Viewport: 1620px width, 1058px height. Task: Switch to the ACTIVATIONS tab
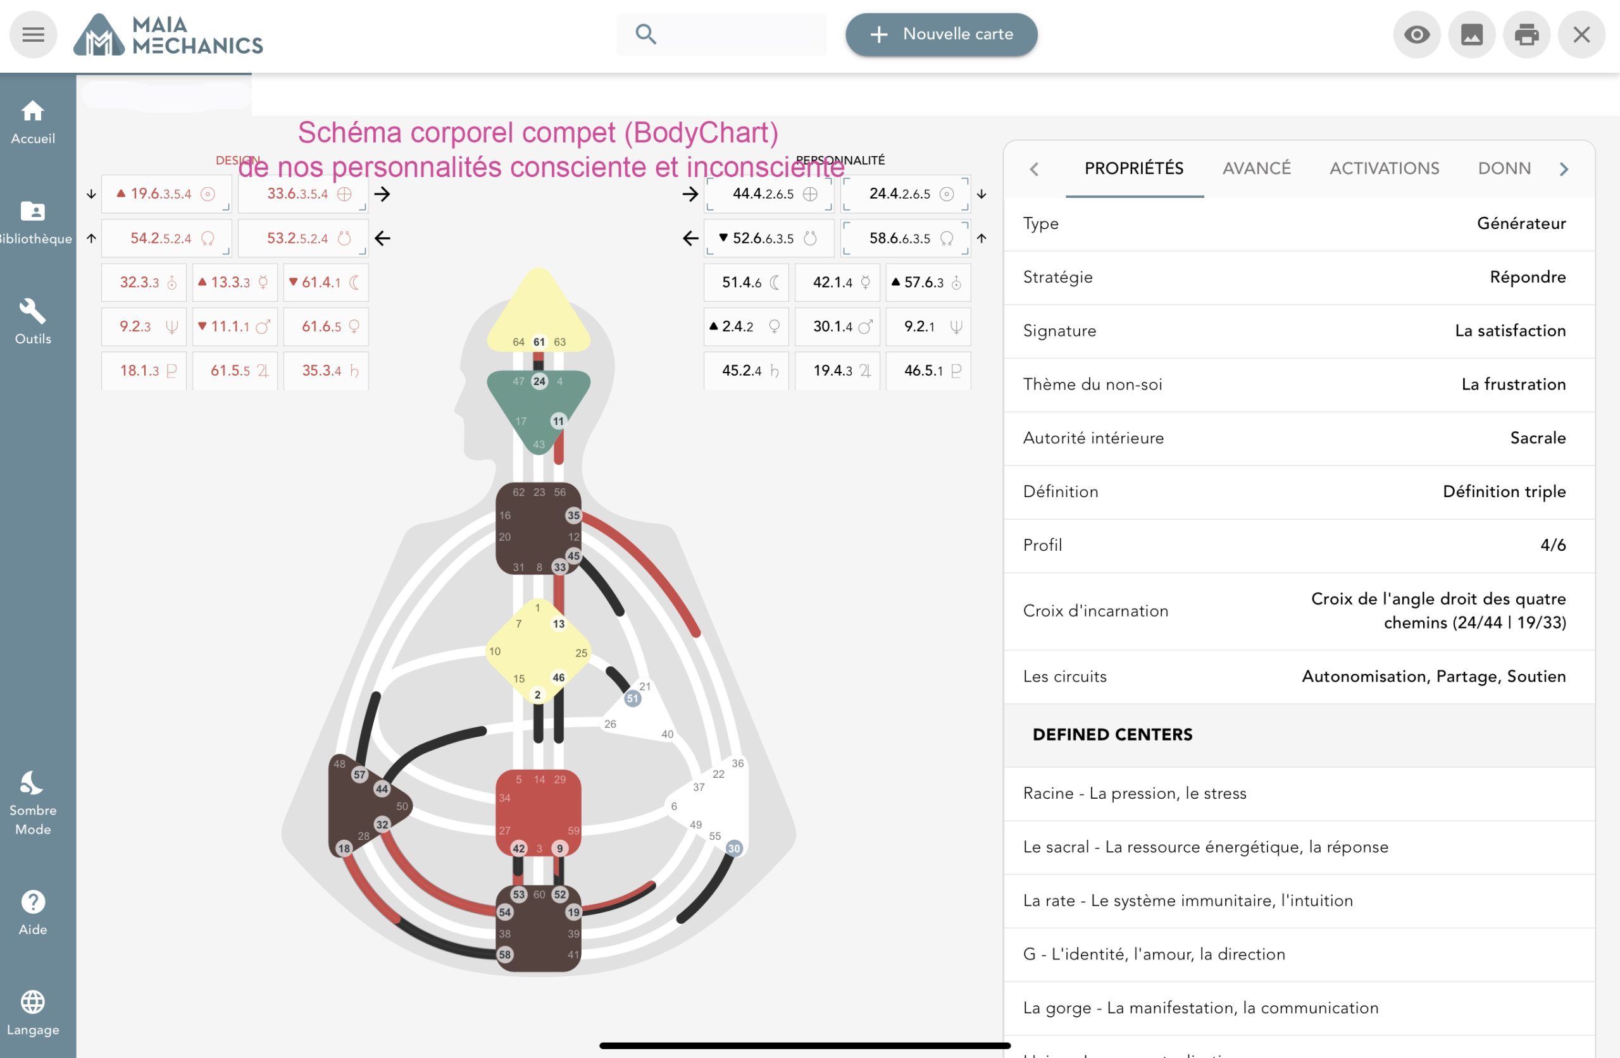pyautogui.click(x=1384, y=168)
